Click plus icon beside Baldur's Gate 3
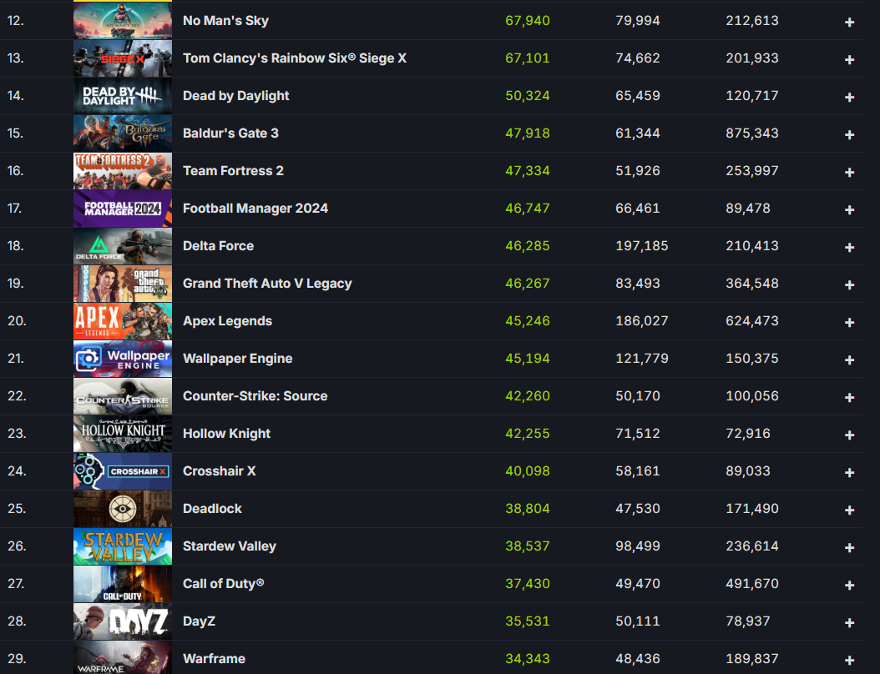The image size is (880, 674). pyautogui.click(x=850, y=134)
